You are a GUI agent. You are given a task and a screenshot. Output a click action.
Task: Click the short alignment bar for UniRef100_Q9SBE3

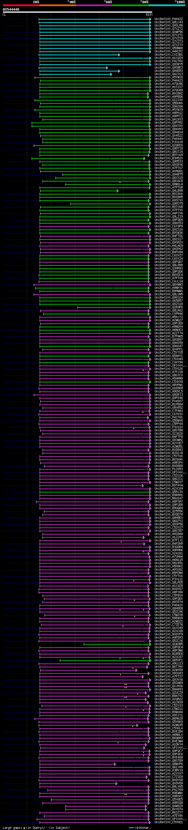(x=74, y=68)
